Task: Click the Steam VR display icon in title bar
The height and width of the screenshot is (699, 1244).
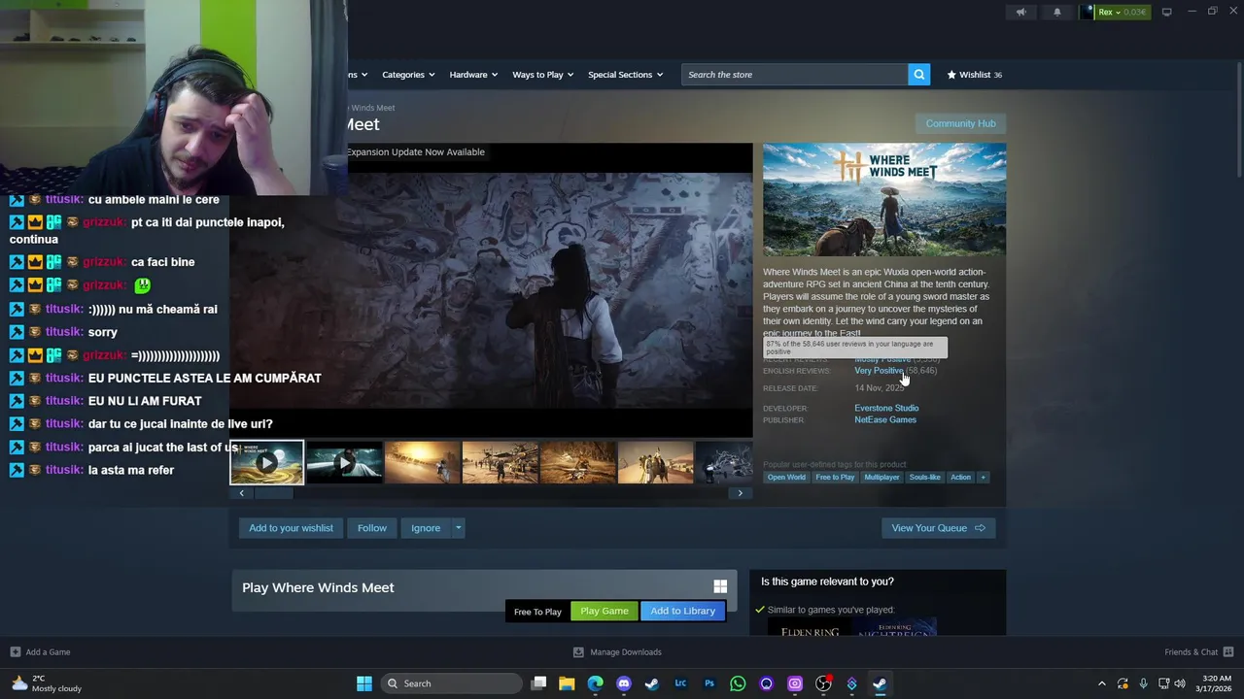Action: click(1166, 13)
